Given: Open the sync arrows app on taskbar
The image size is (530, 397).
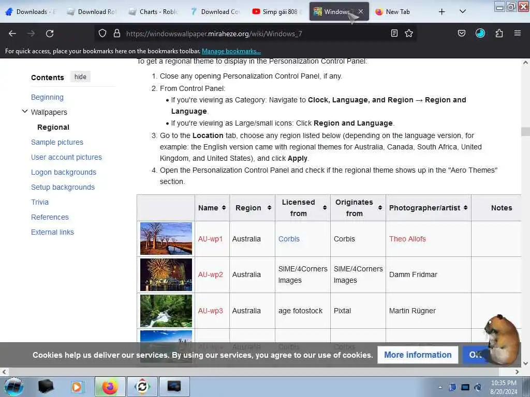Looking at the screenshot, I should [x=142, y=387].
